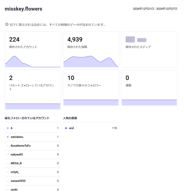The height and width of the screenshot is (196, 184).
Task: Select the MEGA_R account row
Action: 33,163
